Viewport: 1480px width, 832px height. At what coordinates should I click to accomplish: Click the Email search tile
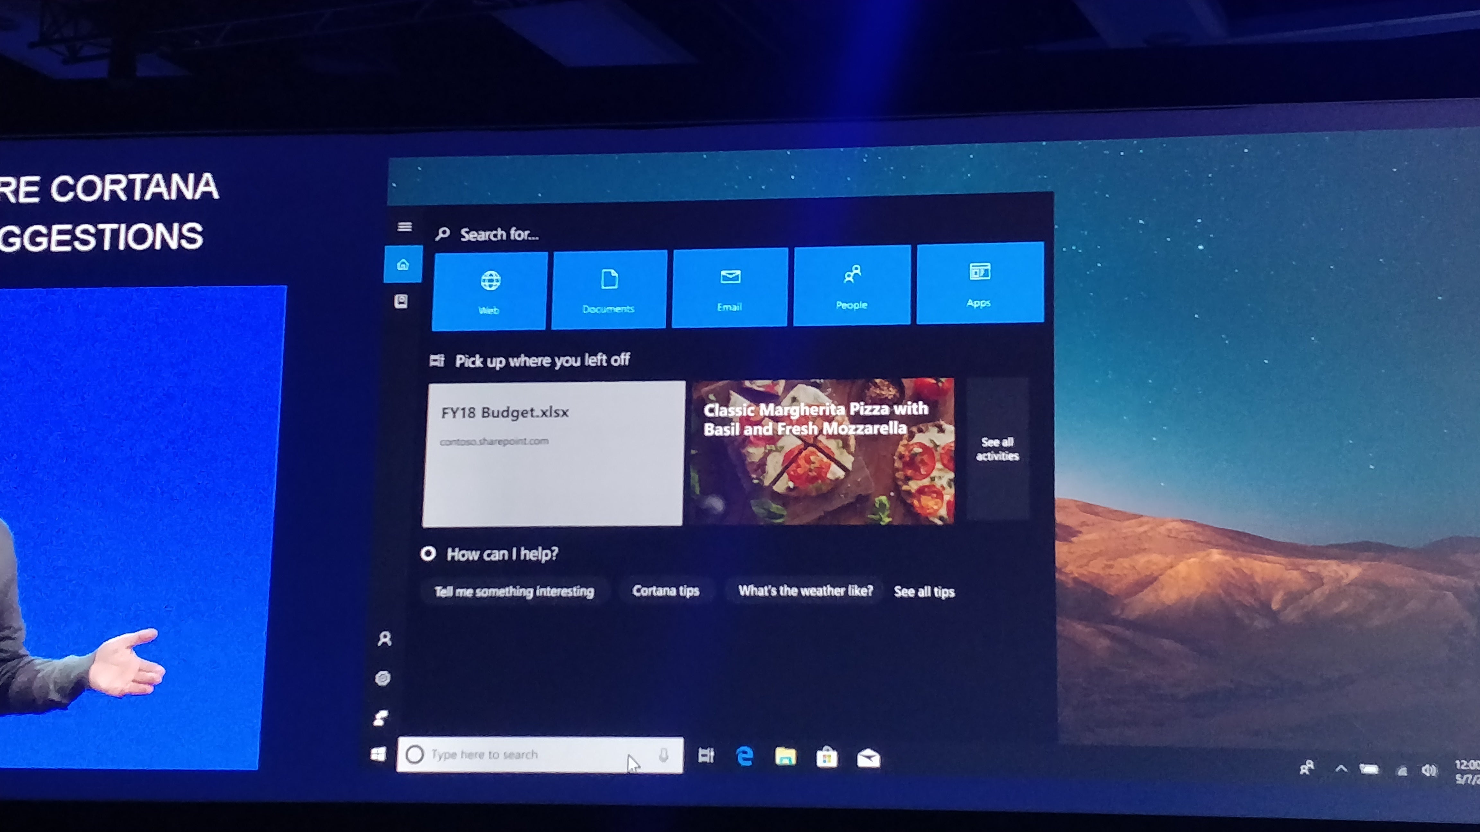point(730,288)
